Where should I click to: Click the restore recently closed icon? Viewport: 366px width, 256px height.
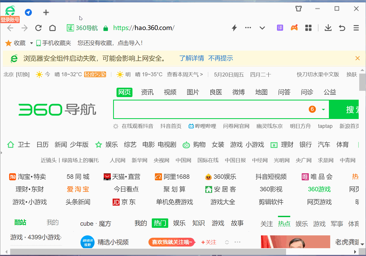[x=342, y=28]
